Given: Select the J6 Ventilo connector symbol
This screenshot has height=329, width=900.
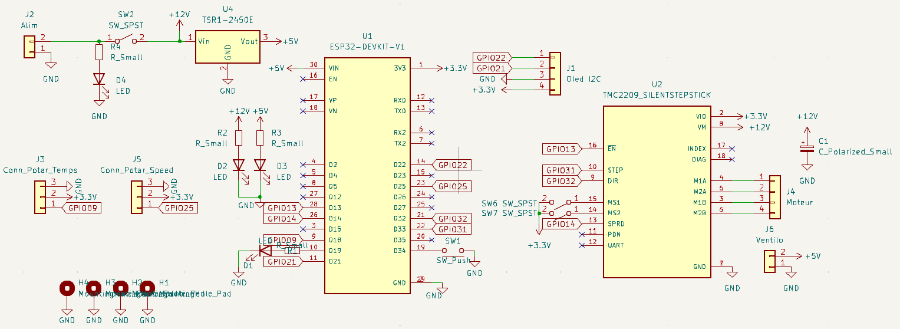Looking at the screenshot, I should click(770, 261).
